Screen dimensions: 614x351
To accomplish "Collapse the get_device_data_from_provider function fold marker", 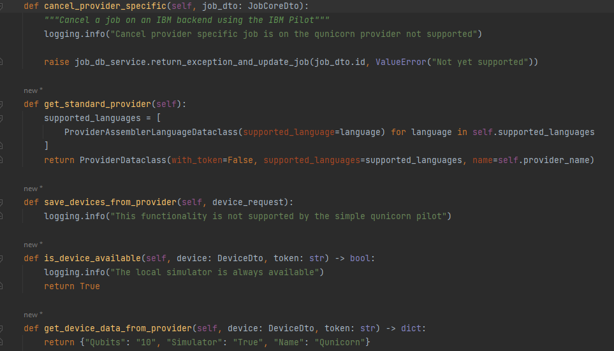I will click(x=1, y=329).
